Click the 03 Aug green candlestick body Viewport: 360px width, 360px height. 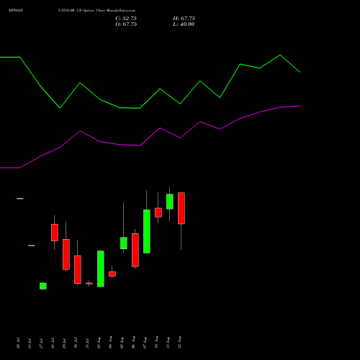coord(101,269)
